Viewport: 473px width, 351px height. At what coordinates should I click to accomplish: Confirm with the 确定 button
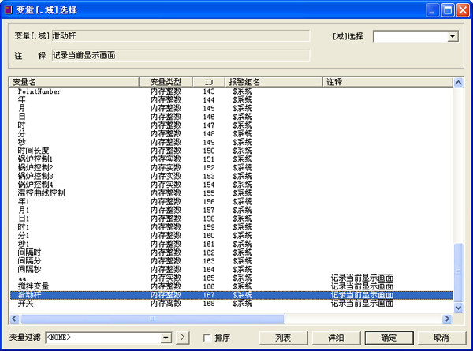pyautogui.click(x=389, y=338)
